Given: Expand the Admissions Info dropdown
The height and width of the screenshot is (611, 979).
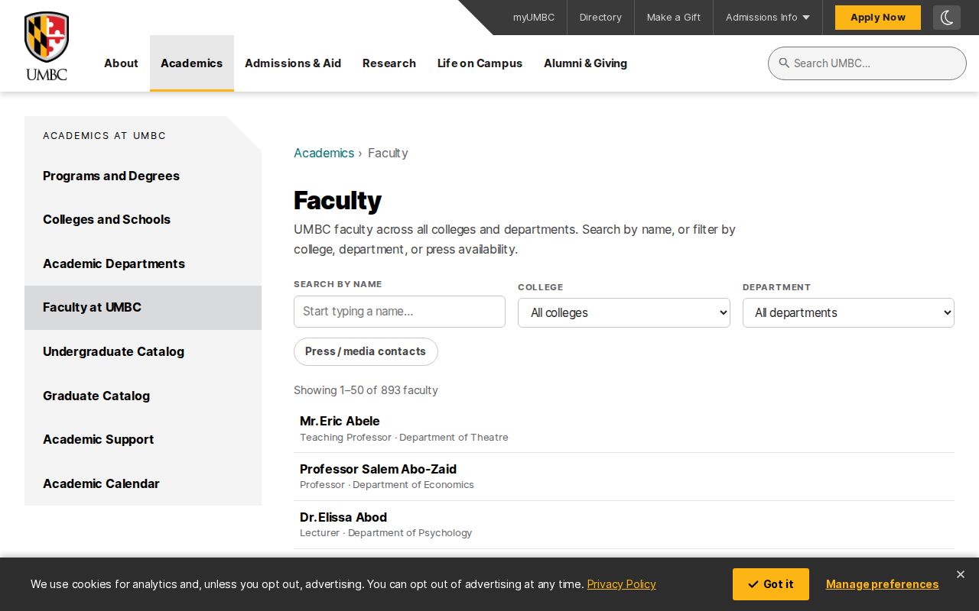Looking at the screenshot, I should point(768,18).
